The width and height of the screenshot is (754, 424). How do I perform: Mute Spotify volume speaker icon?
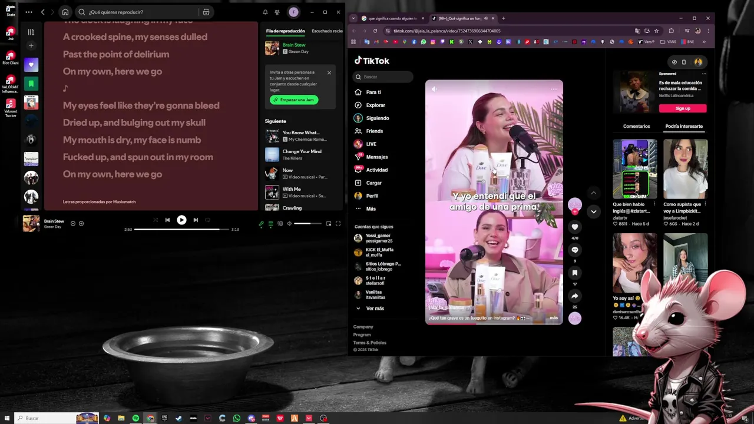(289, 224)
